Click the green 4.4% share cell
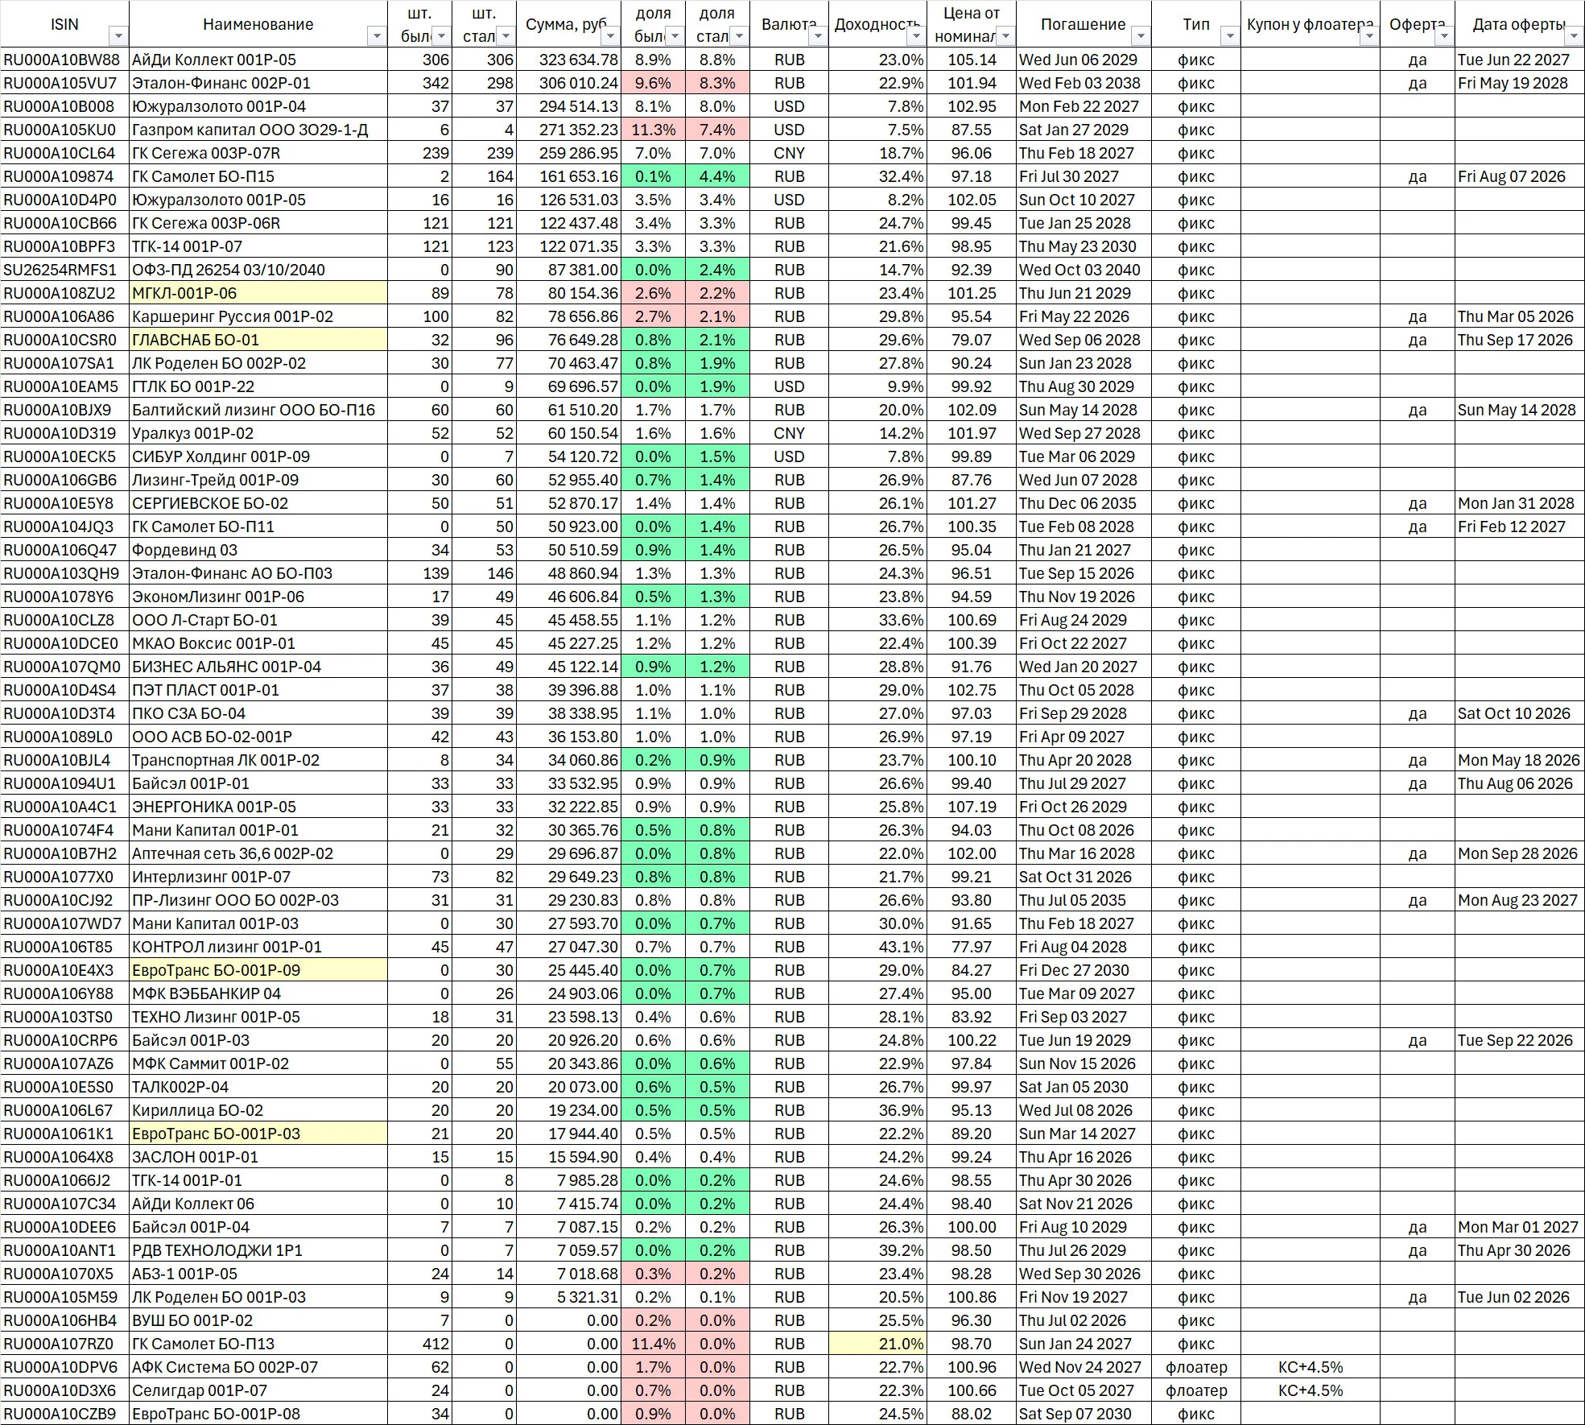The width and height of the screenshot is (1585, 1425). 717,176
